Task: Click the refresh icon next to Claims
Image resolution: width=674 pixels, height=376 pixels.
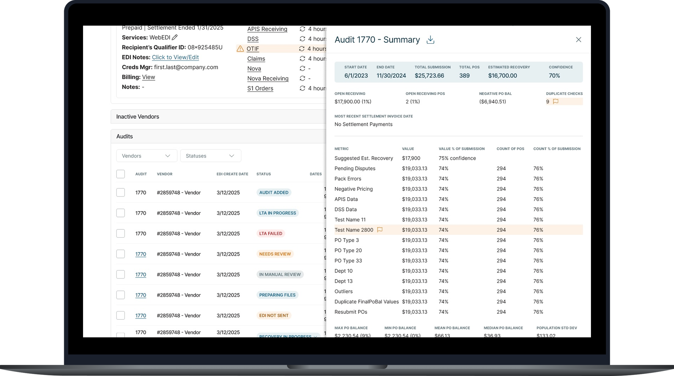Action: [x=302, y=59]
